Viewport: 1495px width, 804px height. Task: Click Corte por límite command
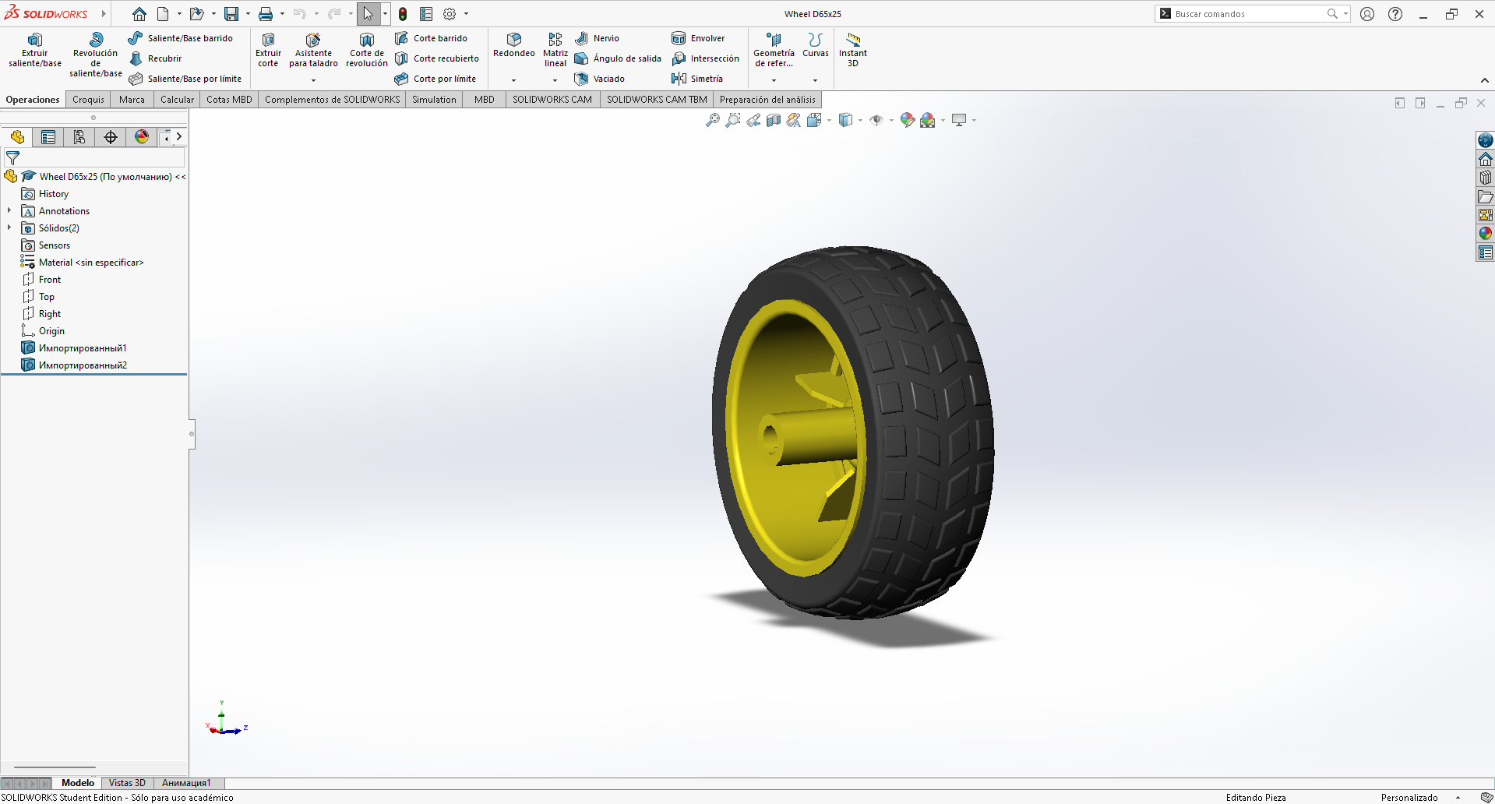tap(435, 79)
